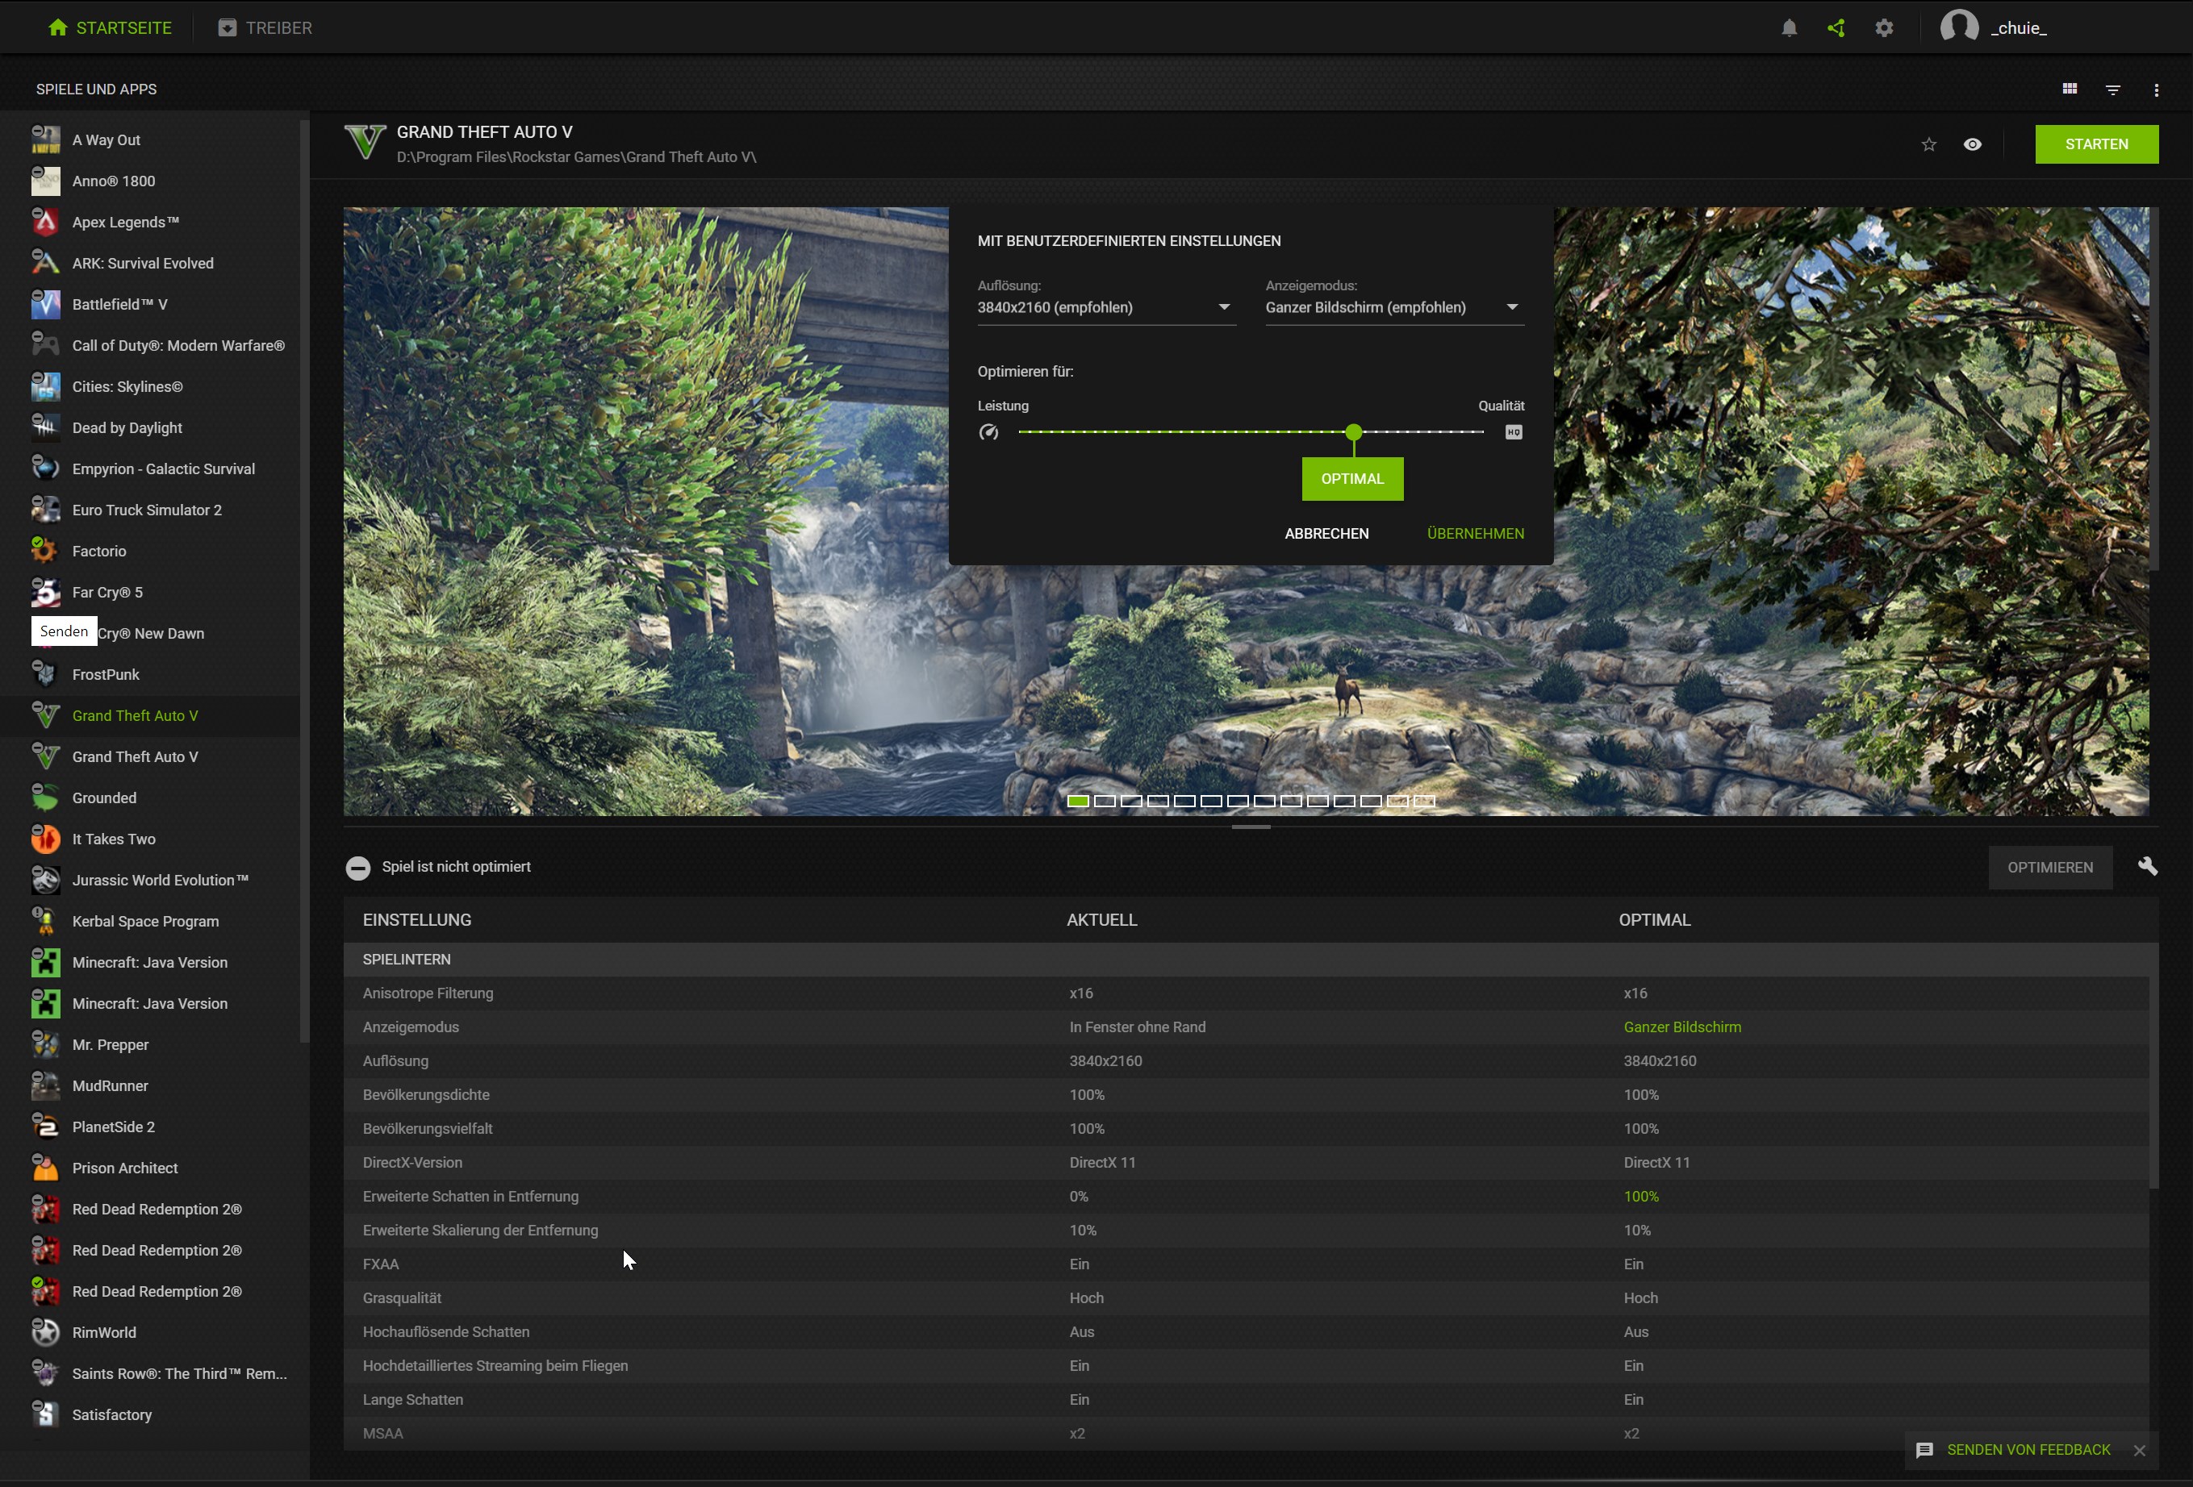Screen dimensions: 2193x1487
Task: Click the green slider handle for optimization
Action: pyautogui.click(x=1353, y=432)
